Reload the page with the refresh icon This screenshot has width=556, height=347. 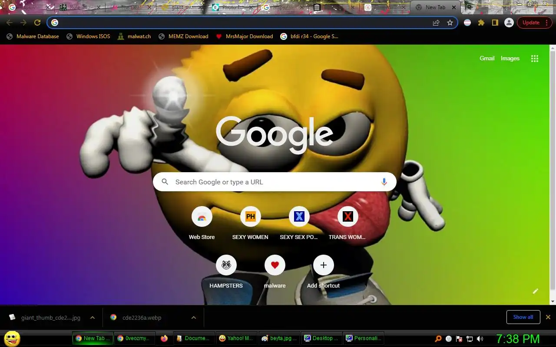pyautogui.click(x=37, y=23)
